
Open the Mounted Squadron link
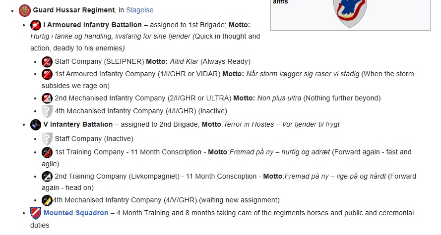tap(76, 213)
